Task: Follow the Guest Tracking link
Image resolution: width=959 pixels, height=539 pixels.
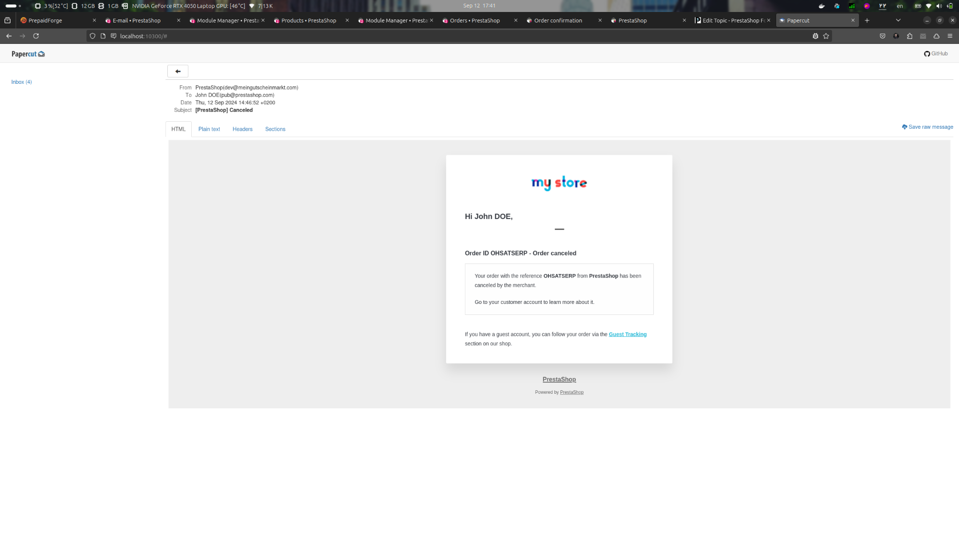Action: 627,334
